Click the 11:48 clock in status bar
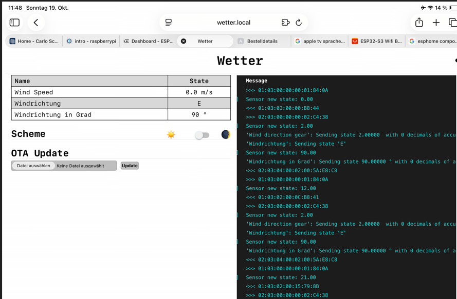 15,8
